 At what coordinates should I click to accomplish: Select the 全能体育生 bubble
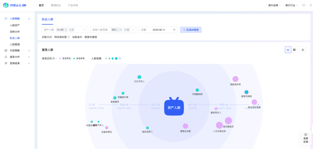107,128
